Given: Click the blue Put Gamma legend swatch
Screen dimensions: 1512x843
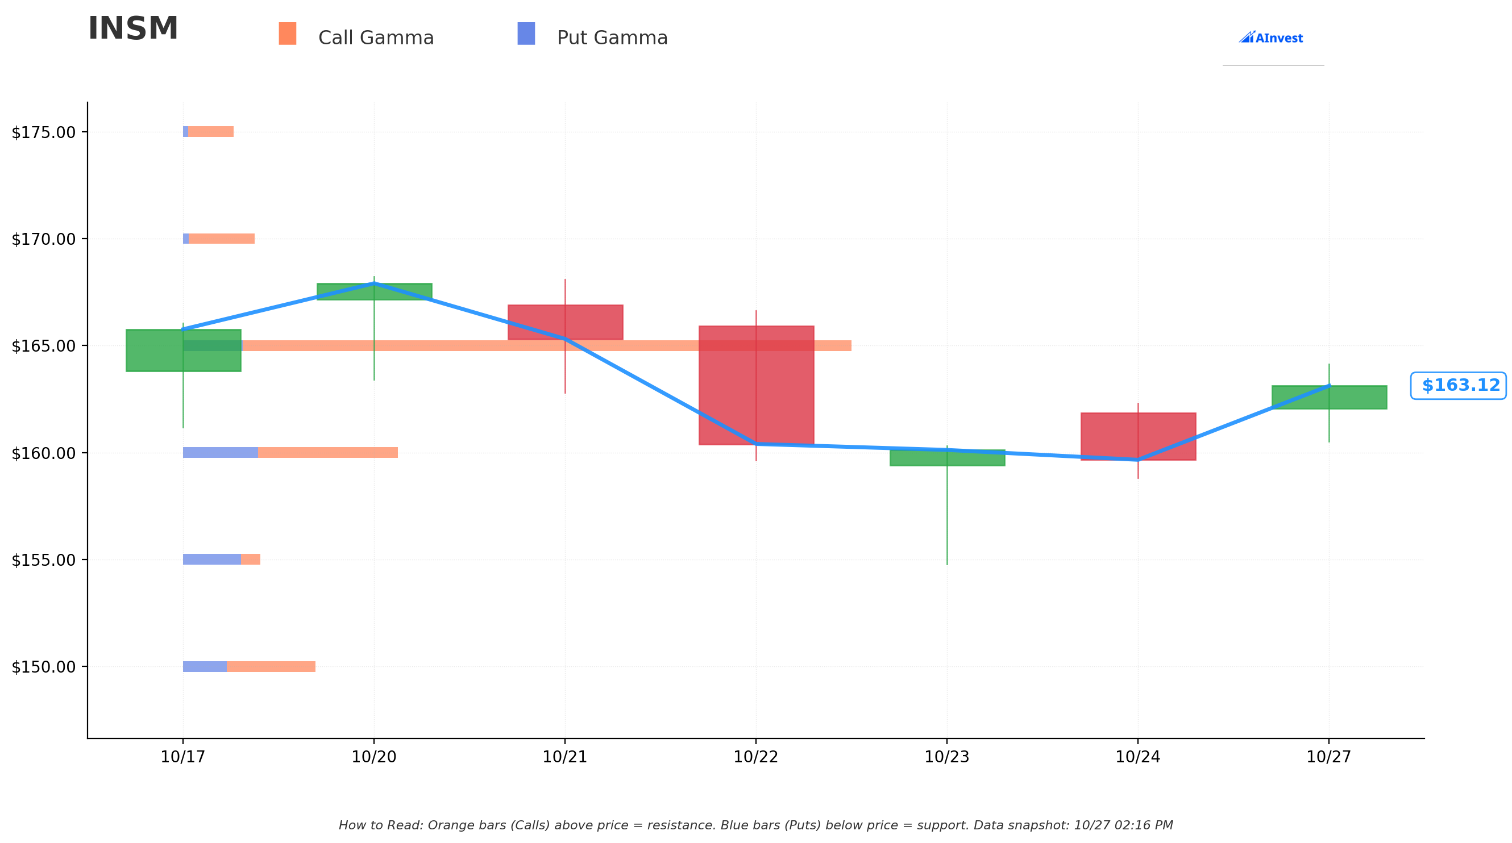Looking at the screenshot, I should tap(526, 34).
